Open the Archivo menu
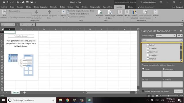Screen dimensions: 184x103 coord(4,7)
